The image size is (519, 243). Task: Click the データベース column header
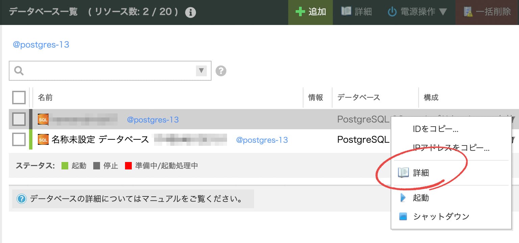(359, 98)
